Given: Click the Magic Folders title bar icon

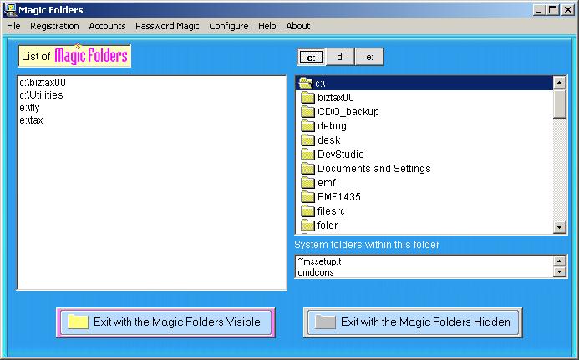Looking at the screenshot, I should click(x=9, y=9).
